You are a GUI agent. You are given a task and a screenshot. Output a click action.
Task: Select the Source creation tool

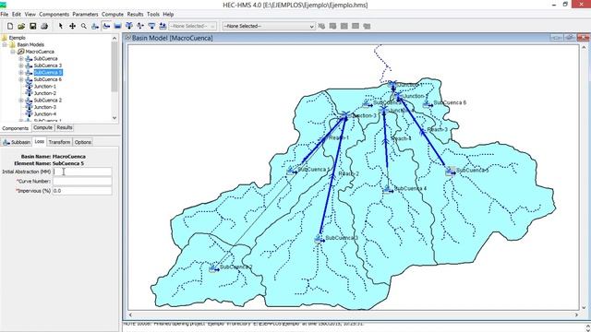pyautogui.click(x=151, y=26)
